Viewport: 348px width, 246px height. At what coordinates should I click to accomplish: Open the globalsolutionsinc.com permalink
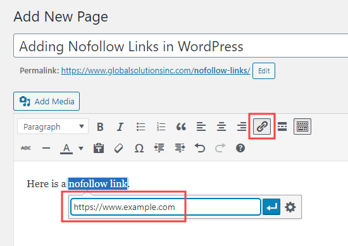pos(156,71)
